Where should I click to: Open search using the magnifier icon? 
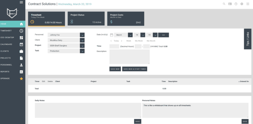click(x=224, y=4)
